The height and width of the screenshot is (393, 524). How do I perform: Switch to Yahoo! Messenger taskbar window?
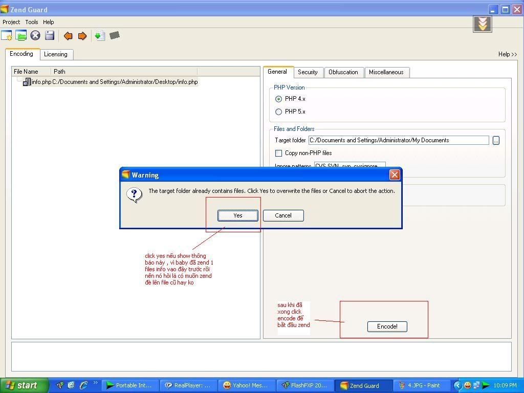click(247, 385)
